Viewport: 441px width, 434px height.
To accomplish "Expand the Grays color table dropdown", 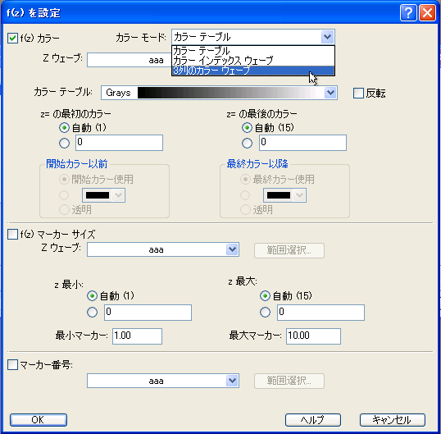I will pyautogui.click(x=330, y=93).
